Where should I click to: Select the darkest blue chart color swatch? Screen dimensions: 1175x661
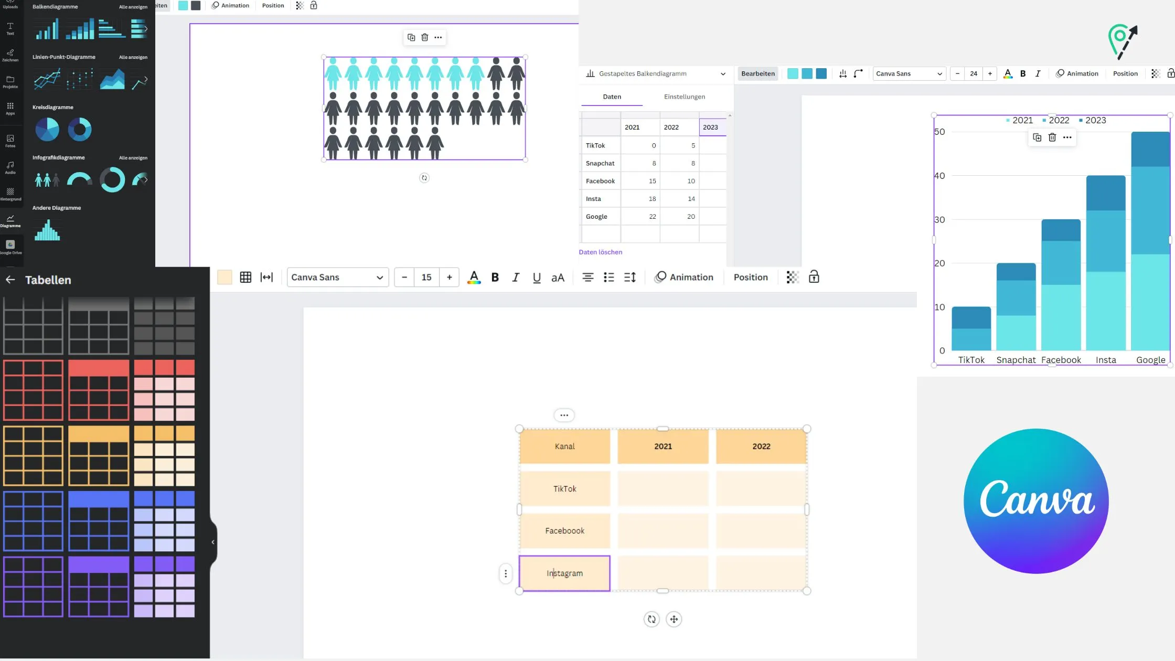click(821, 73)
